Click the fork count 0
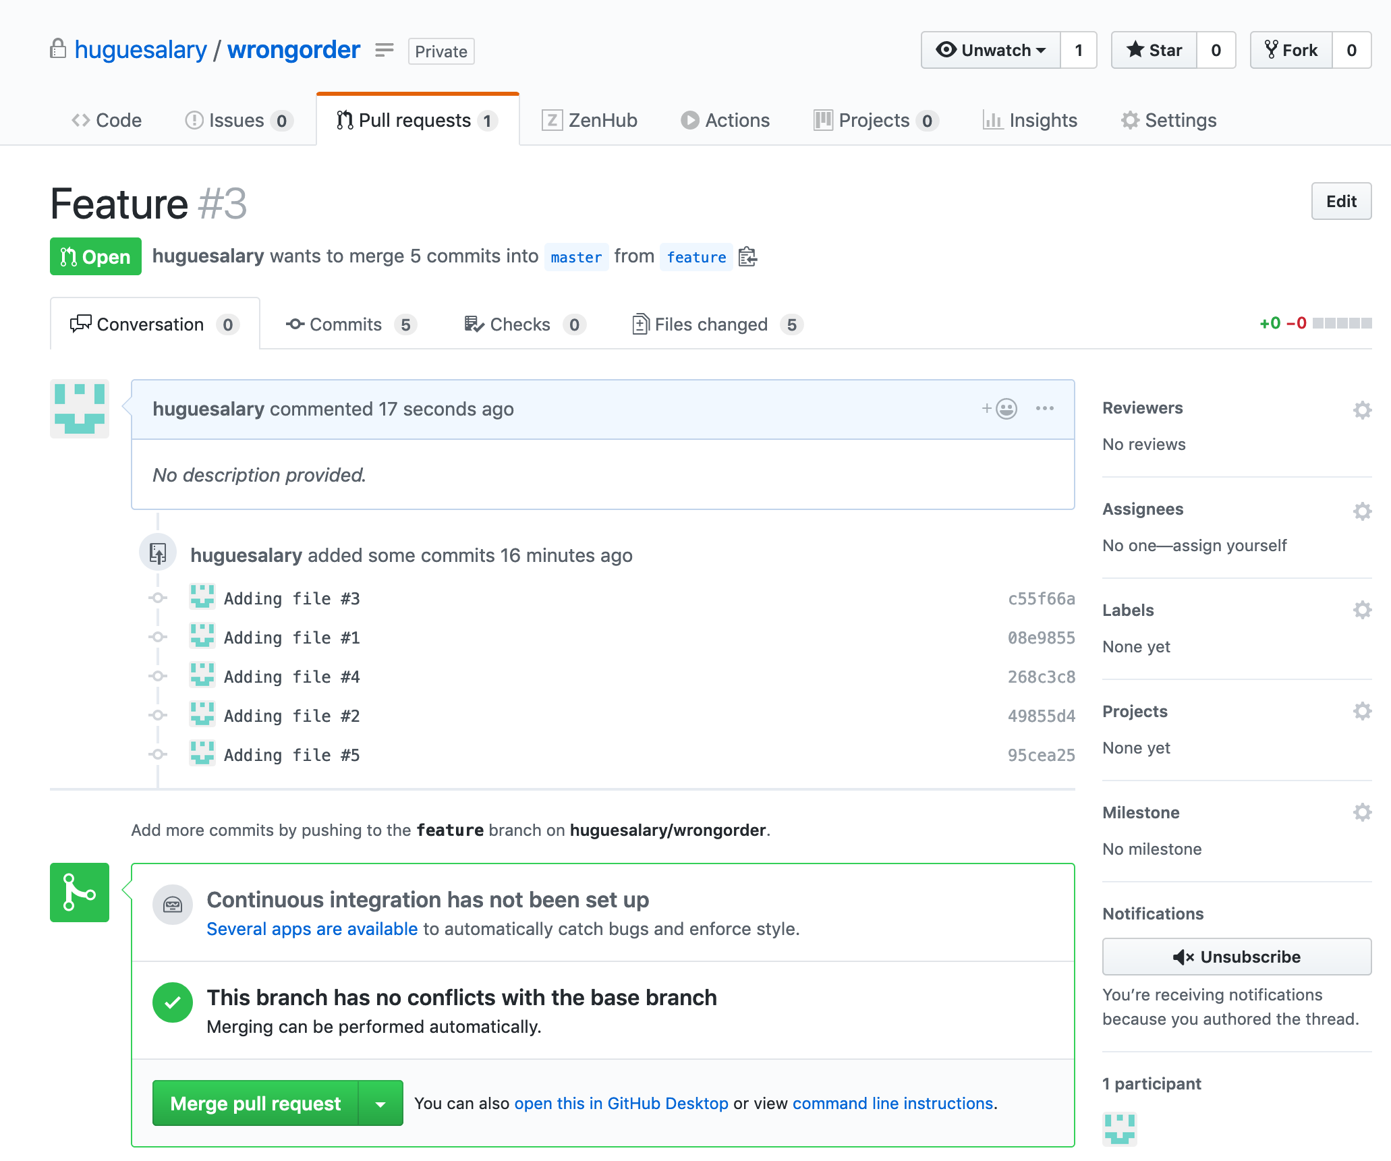The width and height of the screenshot is (1391, 1161). click(x=1352, y=50)
